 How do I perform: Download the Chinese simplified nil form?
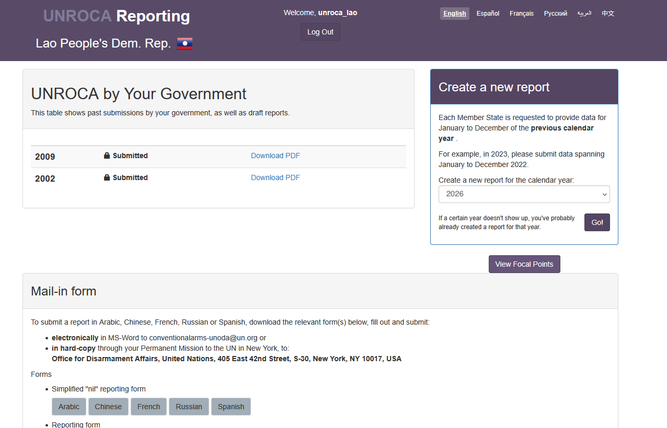pyautogui.click(x=108, y=407)
